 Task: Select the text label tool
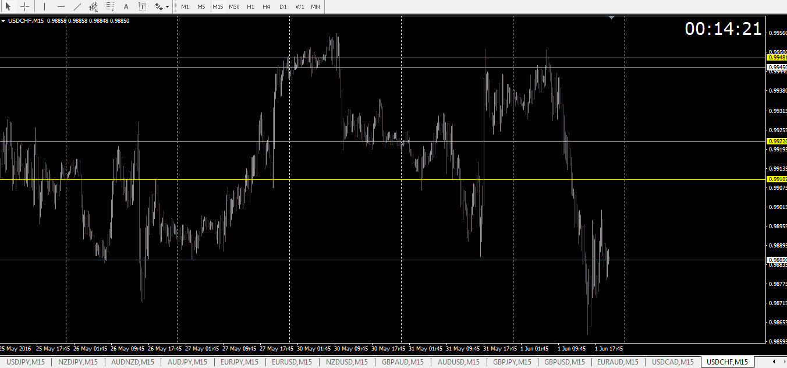[143, 6]
